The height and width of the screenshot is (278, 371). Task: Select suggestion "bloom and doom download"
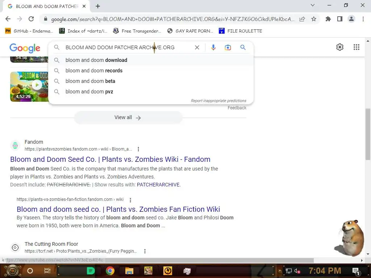tap(151, 60)
